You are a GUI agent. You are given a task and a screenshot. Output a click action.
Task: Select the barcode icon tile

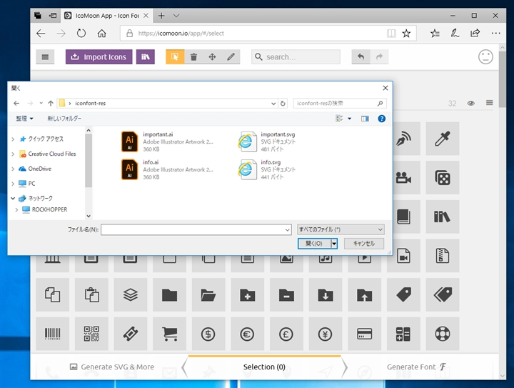click(x=52, y=334)
